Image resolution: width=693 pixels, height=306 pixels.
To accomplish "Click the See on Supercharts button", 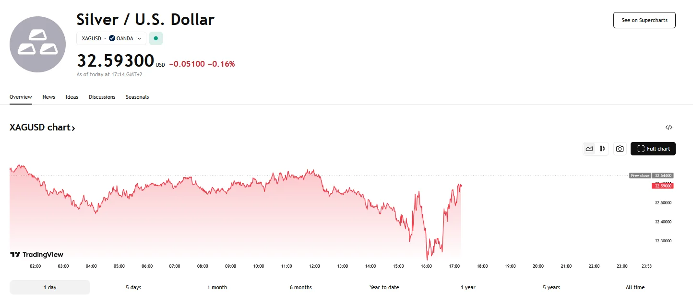I will point(644,20).
